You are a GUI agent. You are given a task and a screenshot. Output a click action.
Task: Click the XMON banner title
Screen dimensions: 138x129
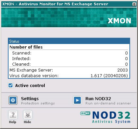(119, 21)
